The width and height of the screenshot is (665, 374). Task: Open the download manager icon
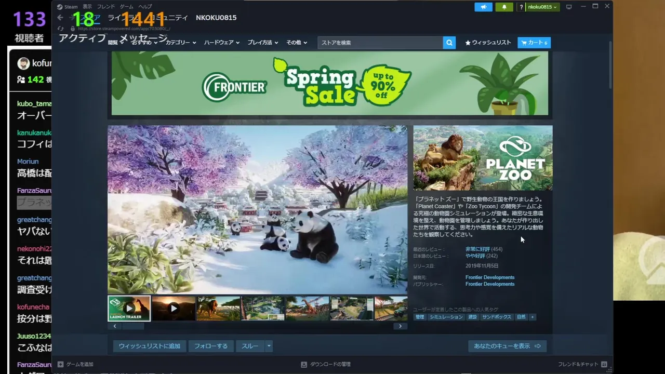304,364
